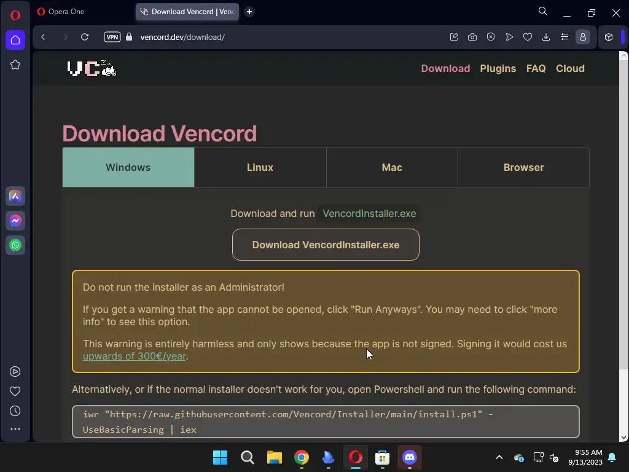
Task: Open the profile account icon
Action: pyautogui.click(x=583, y=37)
